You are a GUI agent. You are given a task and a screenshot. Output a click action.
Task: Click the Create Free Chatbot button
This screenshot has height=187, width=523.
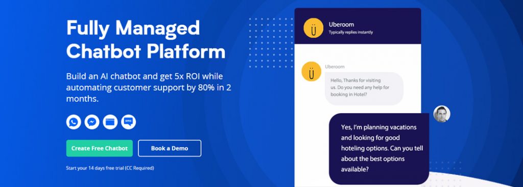click(100, 148)
